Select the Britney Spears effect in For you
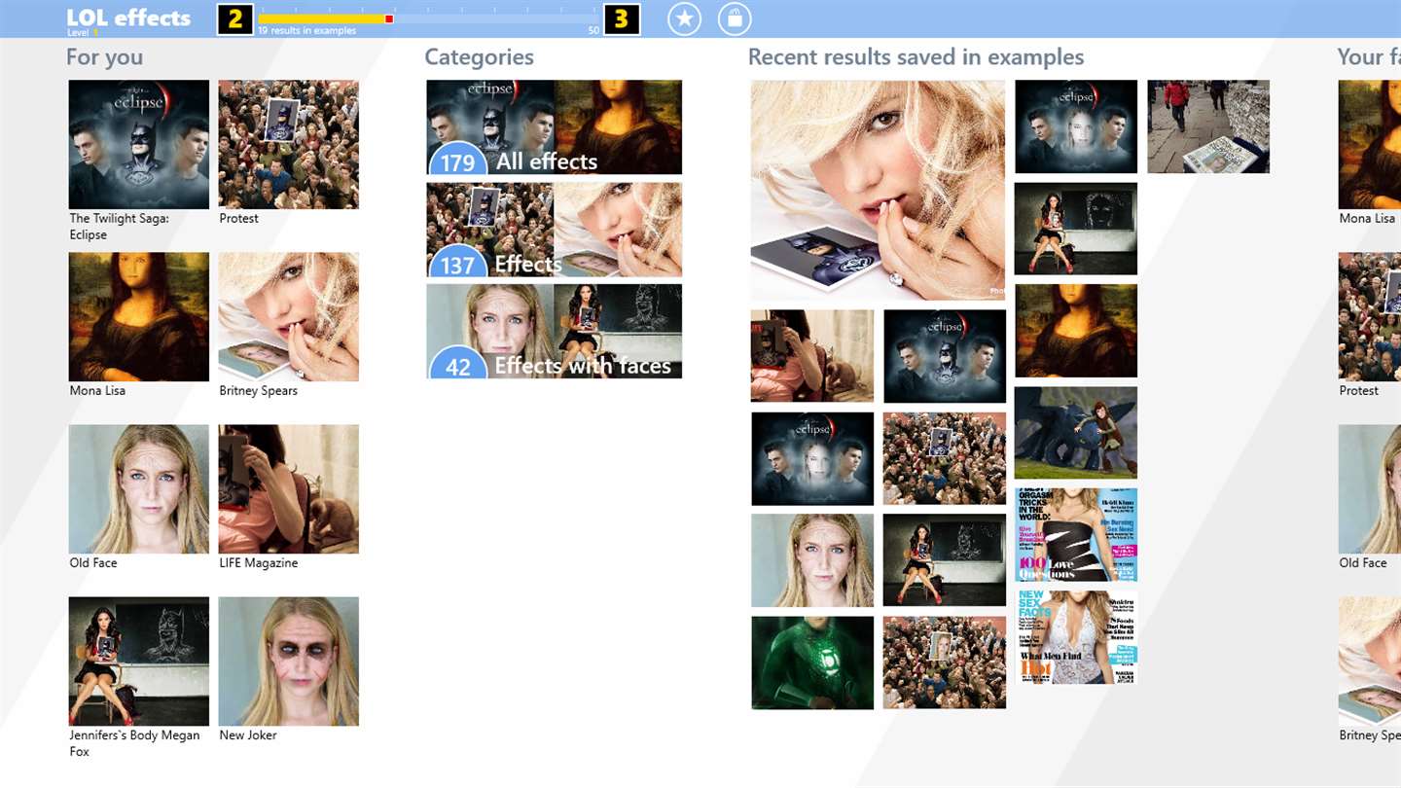The width and height of the screenshot is (1401, 788). point(288,316)
